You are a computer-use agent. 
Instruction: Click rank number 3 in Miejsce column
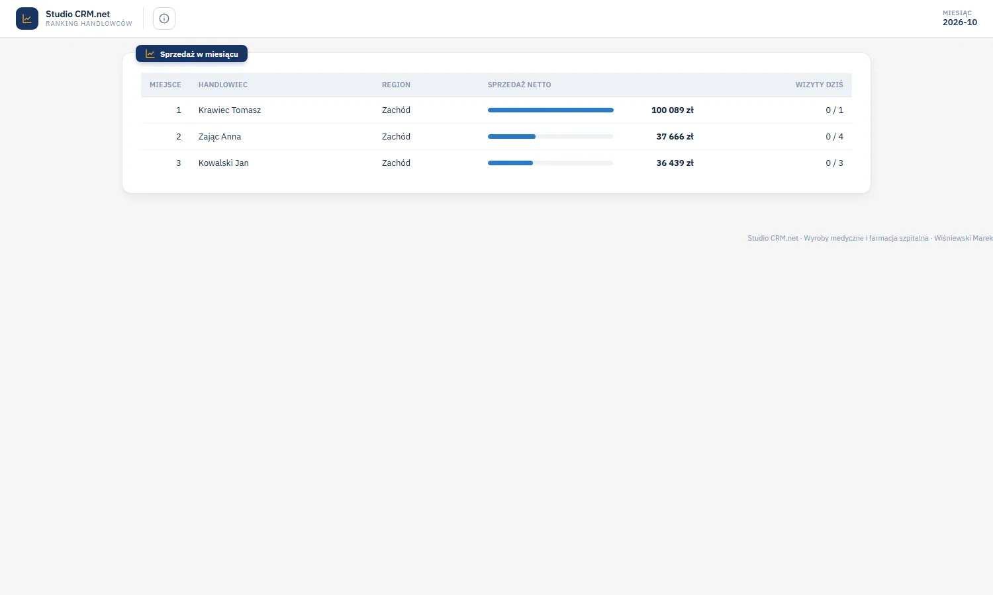(x=178, y=163)
